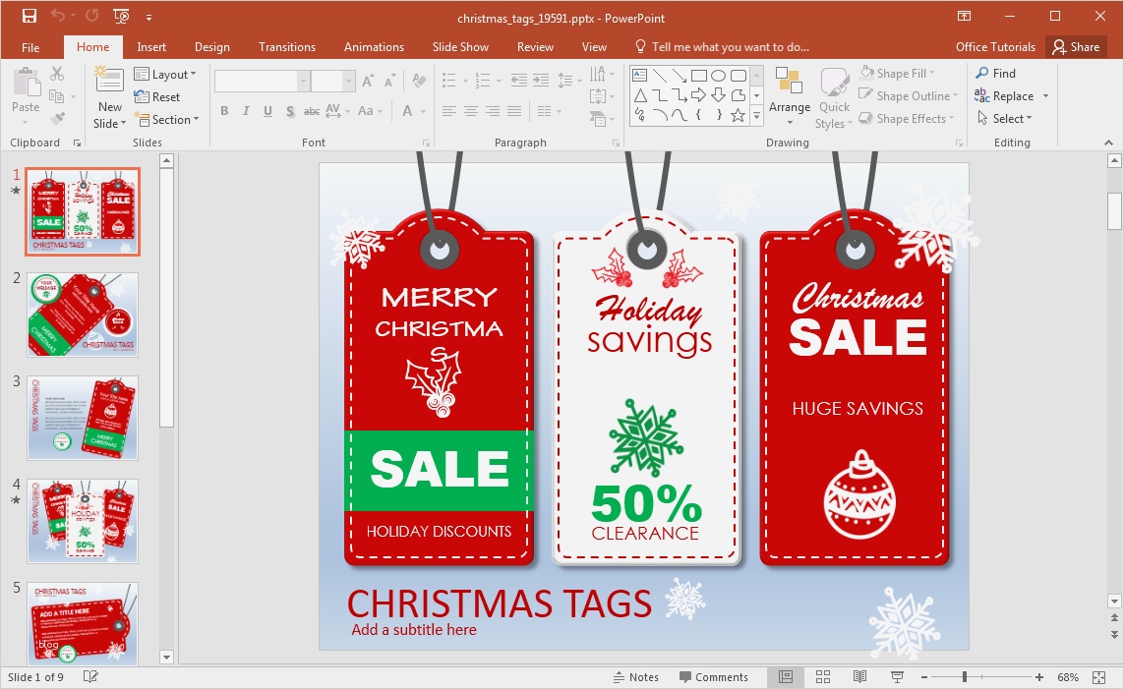Viewport: 1124px width, 689px height.
Task: Open the Select dropdown in Editing
Action: tap(1004, 119)
